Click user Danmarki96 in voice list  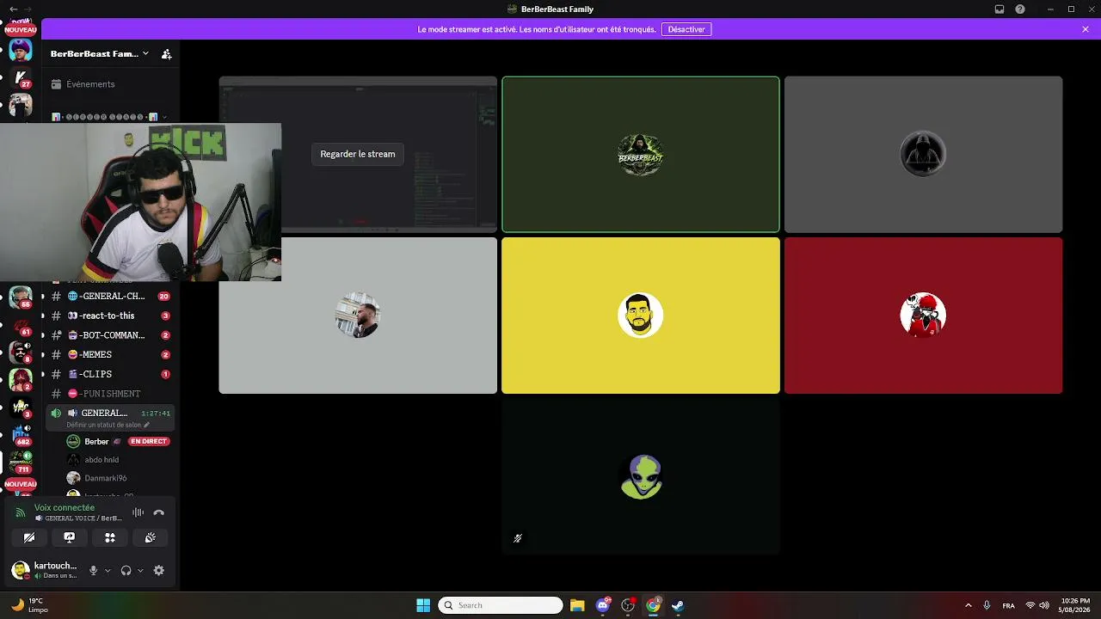pos(105,478)
